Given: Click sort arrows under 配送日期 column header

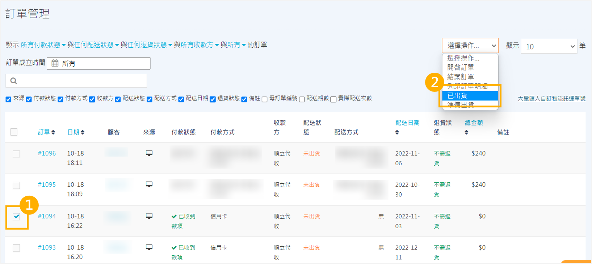Looking at the screenshot, I should tap(397, 132).
